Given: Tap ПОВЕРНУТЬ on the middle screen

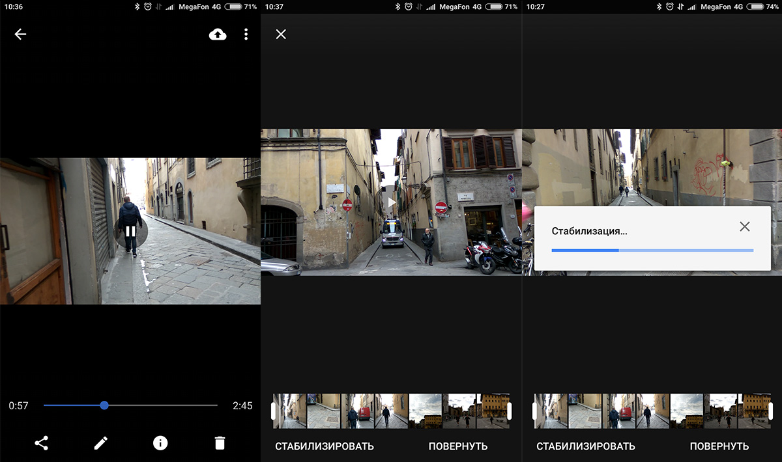Looking at the screenshot, I should 458,446.
